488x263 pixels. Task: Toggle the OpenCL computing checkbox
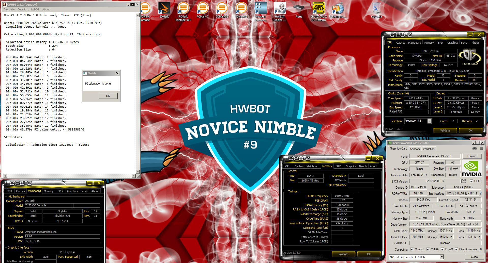pos(412,249)
